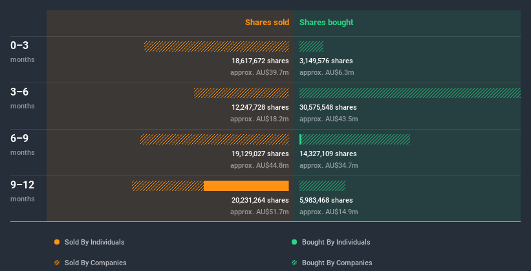The image size is (531, 271).
Task: Click the green Bought By Individuals legend dot
Action: click(x=294, y=242)
